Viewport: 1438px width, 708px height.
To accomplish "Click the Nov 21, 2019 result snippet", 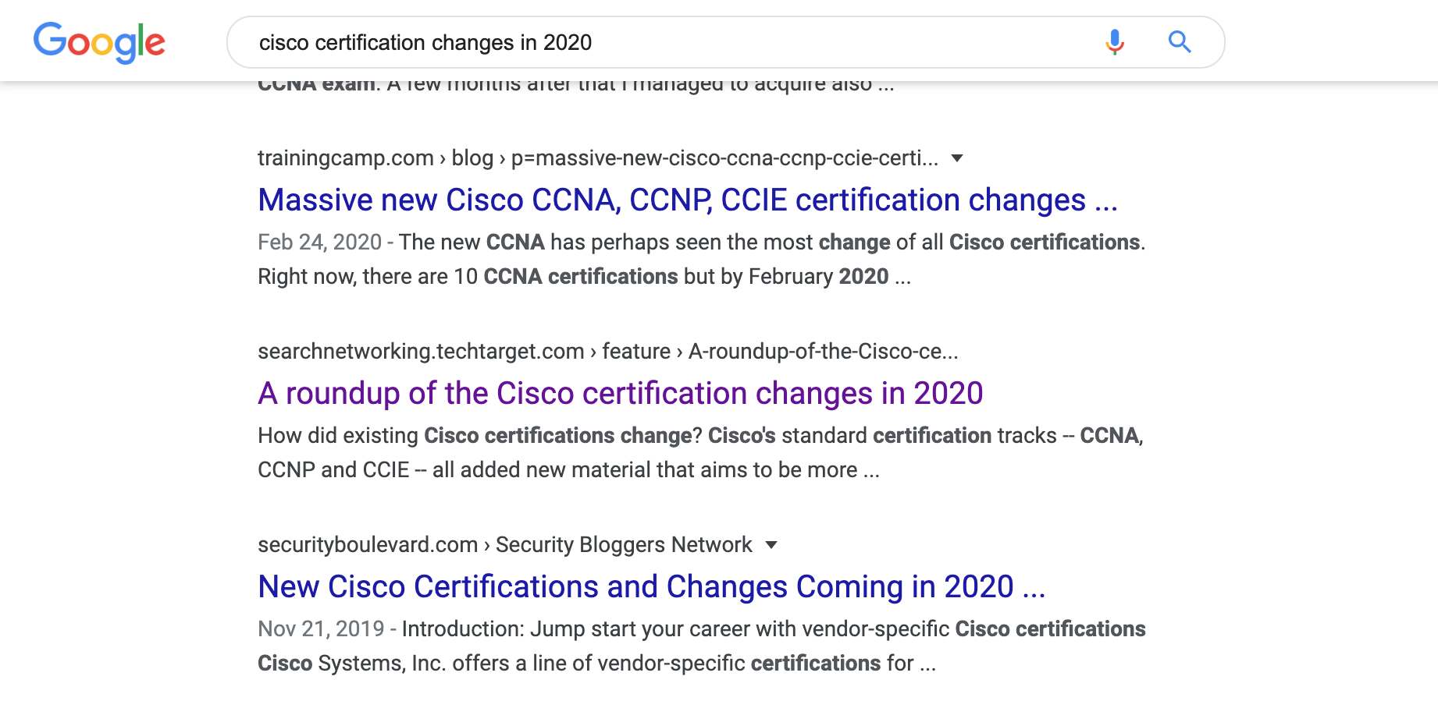I will 702,646.
